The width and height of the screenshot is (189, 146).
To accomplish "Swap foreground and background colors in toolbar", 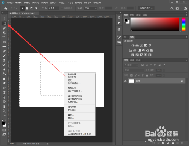I will click(x=5, y=119).
